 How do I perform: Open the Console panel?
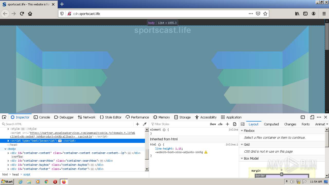pyautogui.click(x=42, y=117)
